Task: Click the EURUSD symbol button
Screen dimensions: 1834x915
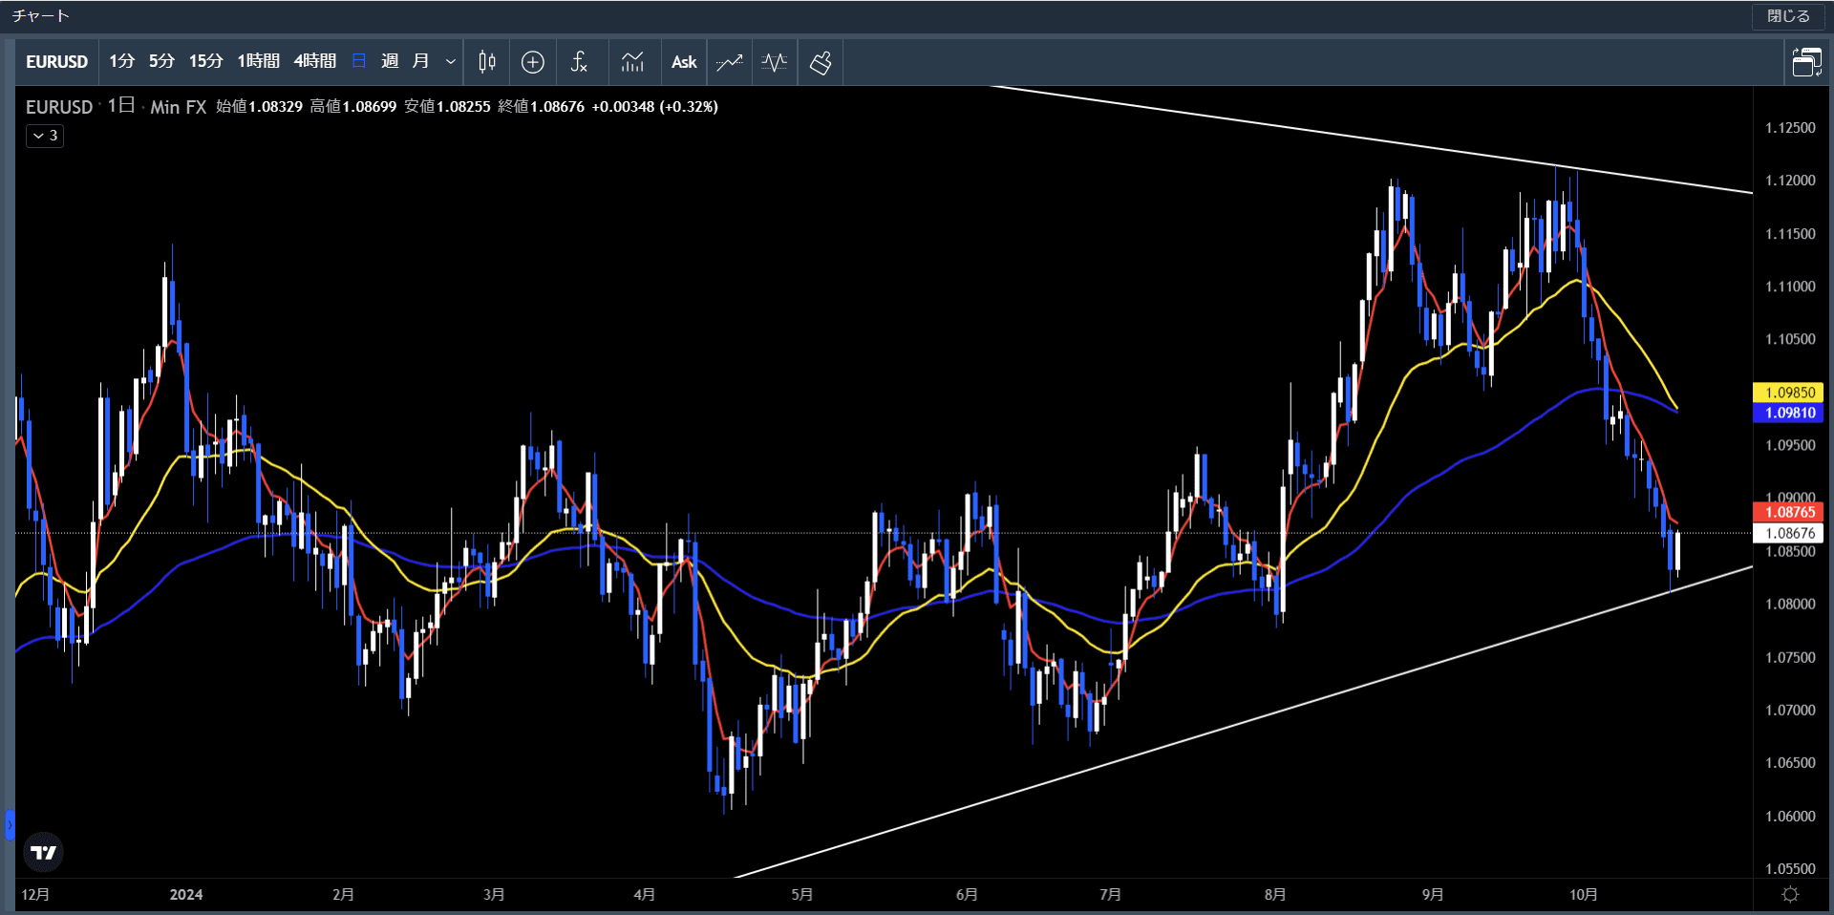Action: pyautogui.click(x=56, y=62)
